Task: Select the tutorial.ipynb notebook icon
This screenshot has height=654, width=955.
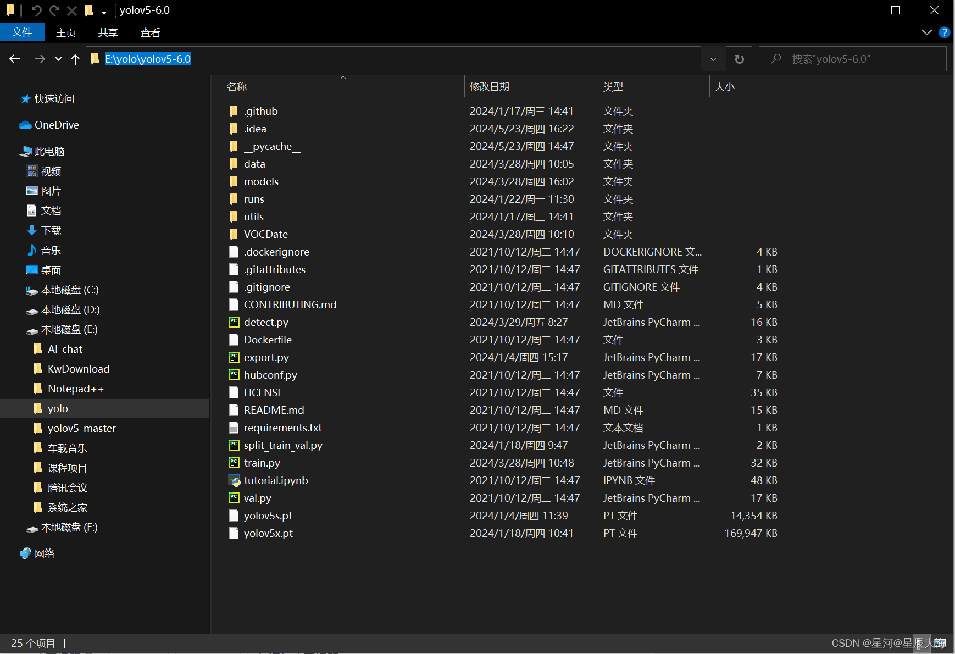Action: point(234,480)
